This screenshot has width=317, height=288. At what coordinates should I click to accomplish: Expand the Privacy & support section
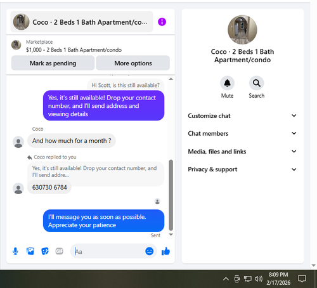click(x=242, y=169)
